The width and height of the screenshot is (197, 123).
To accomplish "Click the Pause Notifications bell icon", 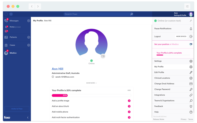I will 191,29.
